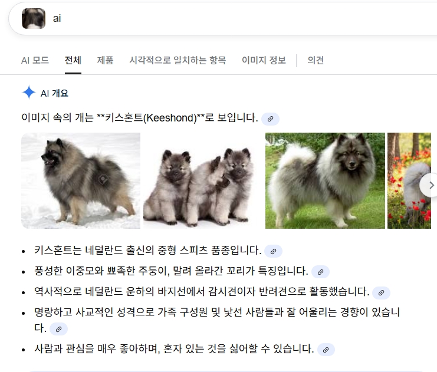Open the Keeshond standing in snow photo

click(81, 180)
